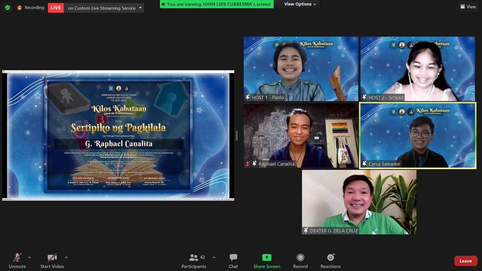This screenshot has height=271, width=482.
Task: Open the Custom Live Streaming Service dropdown
Action: [104, 8]
